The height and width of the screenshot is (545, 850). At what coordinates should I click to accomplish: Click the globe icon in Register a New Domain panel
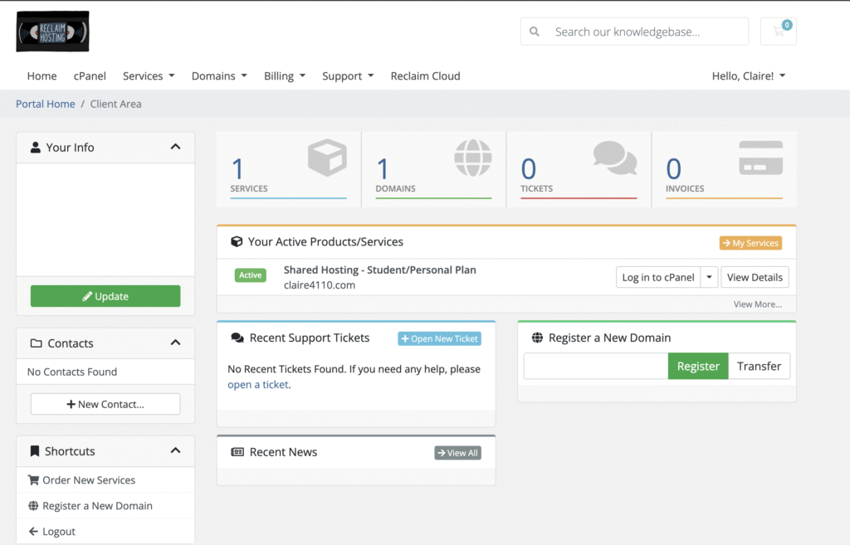coord(537,338)
